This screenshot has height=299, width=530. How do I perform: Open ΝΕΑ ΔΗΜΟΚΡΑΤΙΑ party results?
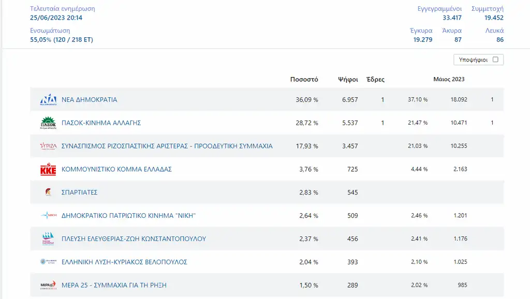coord(89,100)
